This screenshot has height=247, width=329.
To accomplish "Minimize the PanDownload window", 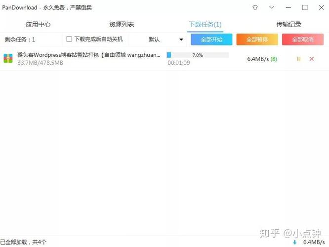I will (288, 7).
